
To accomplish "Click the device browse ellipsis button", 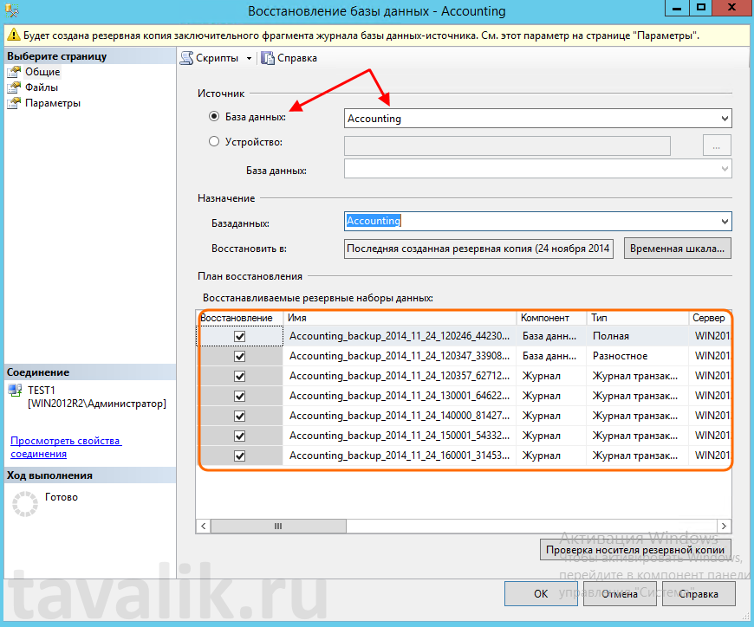I will [x=717, y=145].
